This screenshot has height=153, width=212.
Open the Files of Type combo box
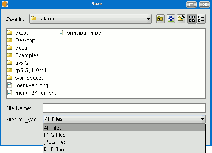tap(124, 119)
